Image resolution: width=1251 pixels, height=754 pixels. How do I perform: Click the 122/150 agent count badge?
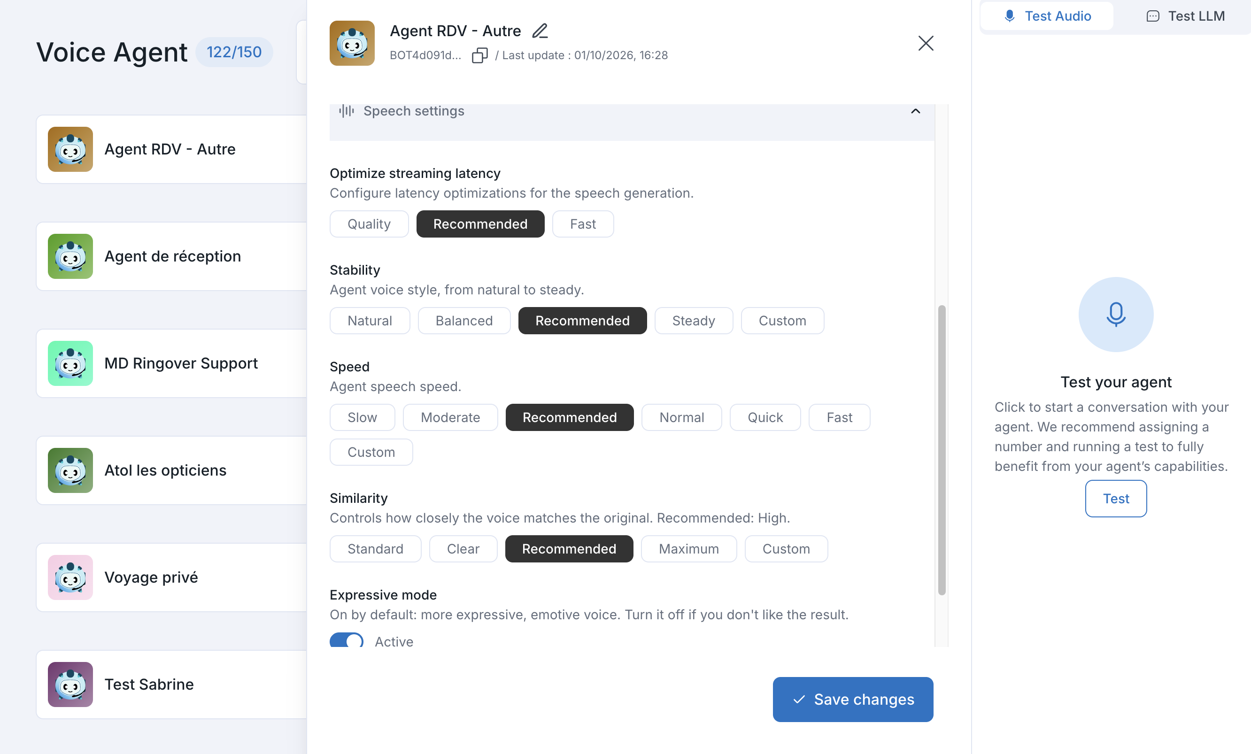pyautogui.click(x=234, y=52)
